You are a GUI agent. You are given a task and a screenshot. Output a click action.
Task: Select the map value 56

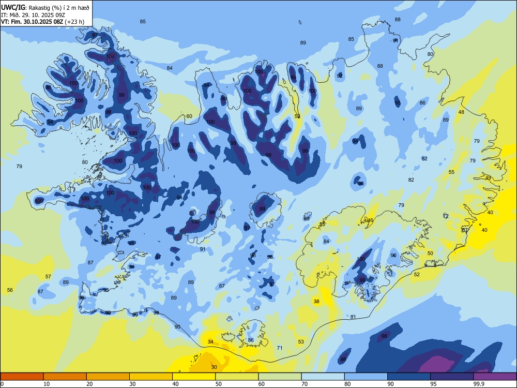click(x=10, y=290)
